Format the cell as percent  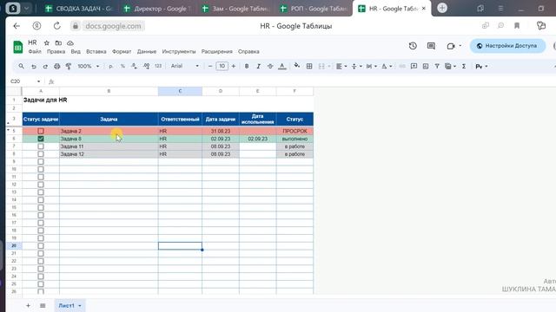[122, 66]
